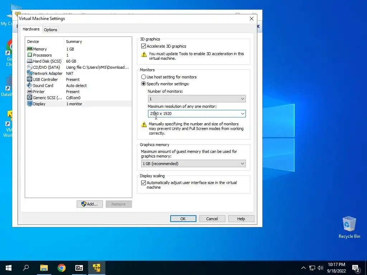Click the Help button
The height and width of the screenshot is (275, 367).
coord(241,219)
